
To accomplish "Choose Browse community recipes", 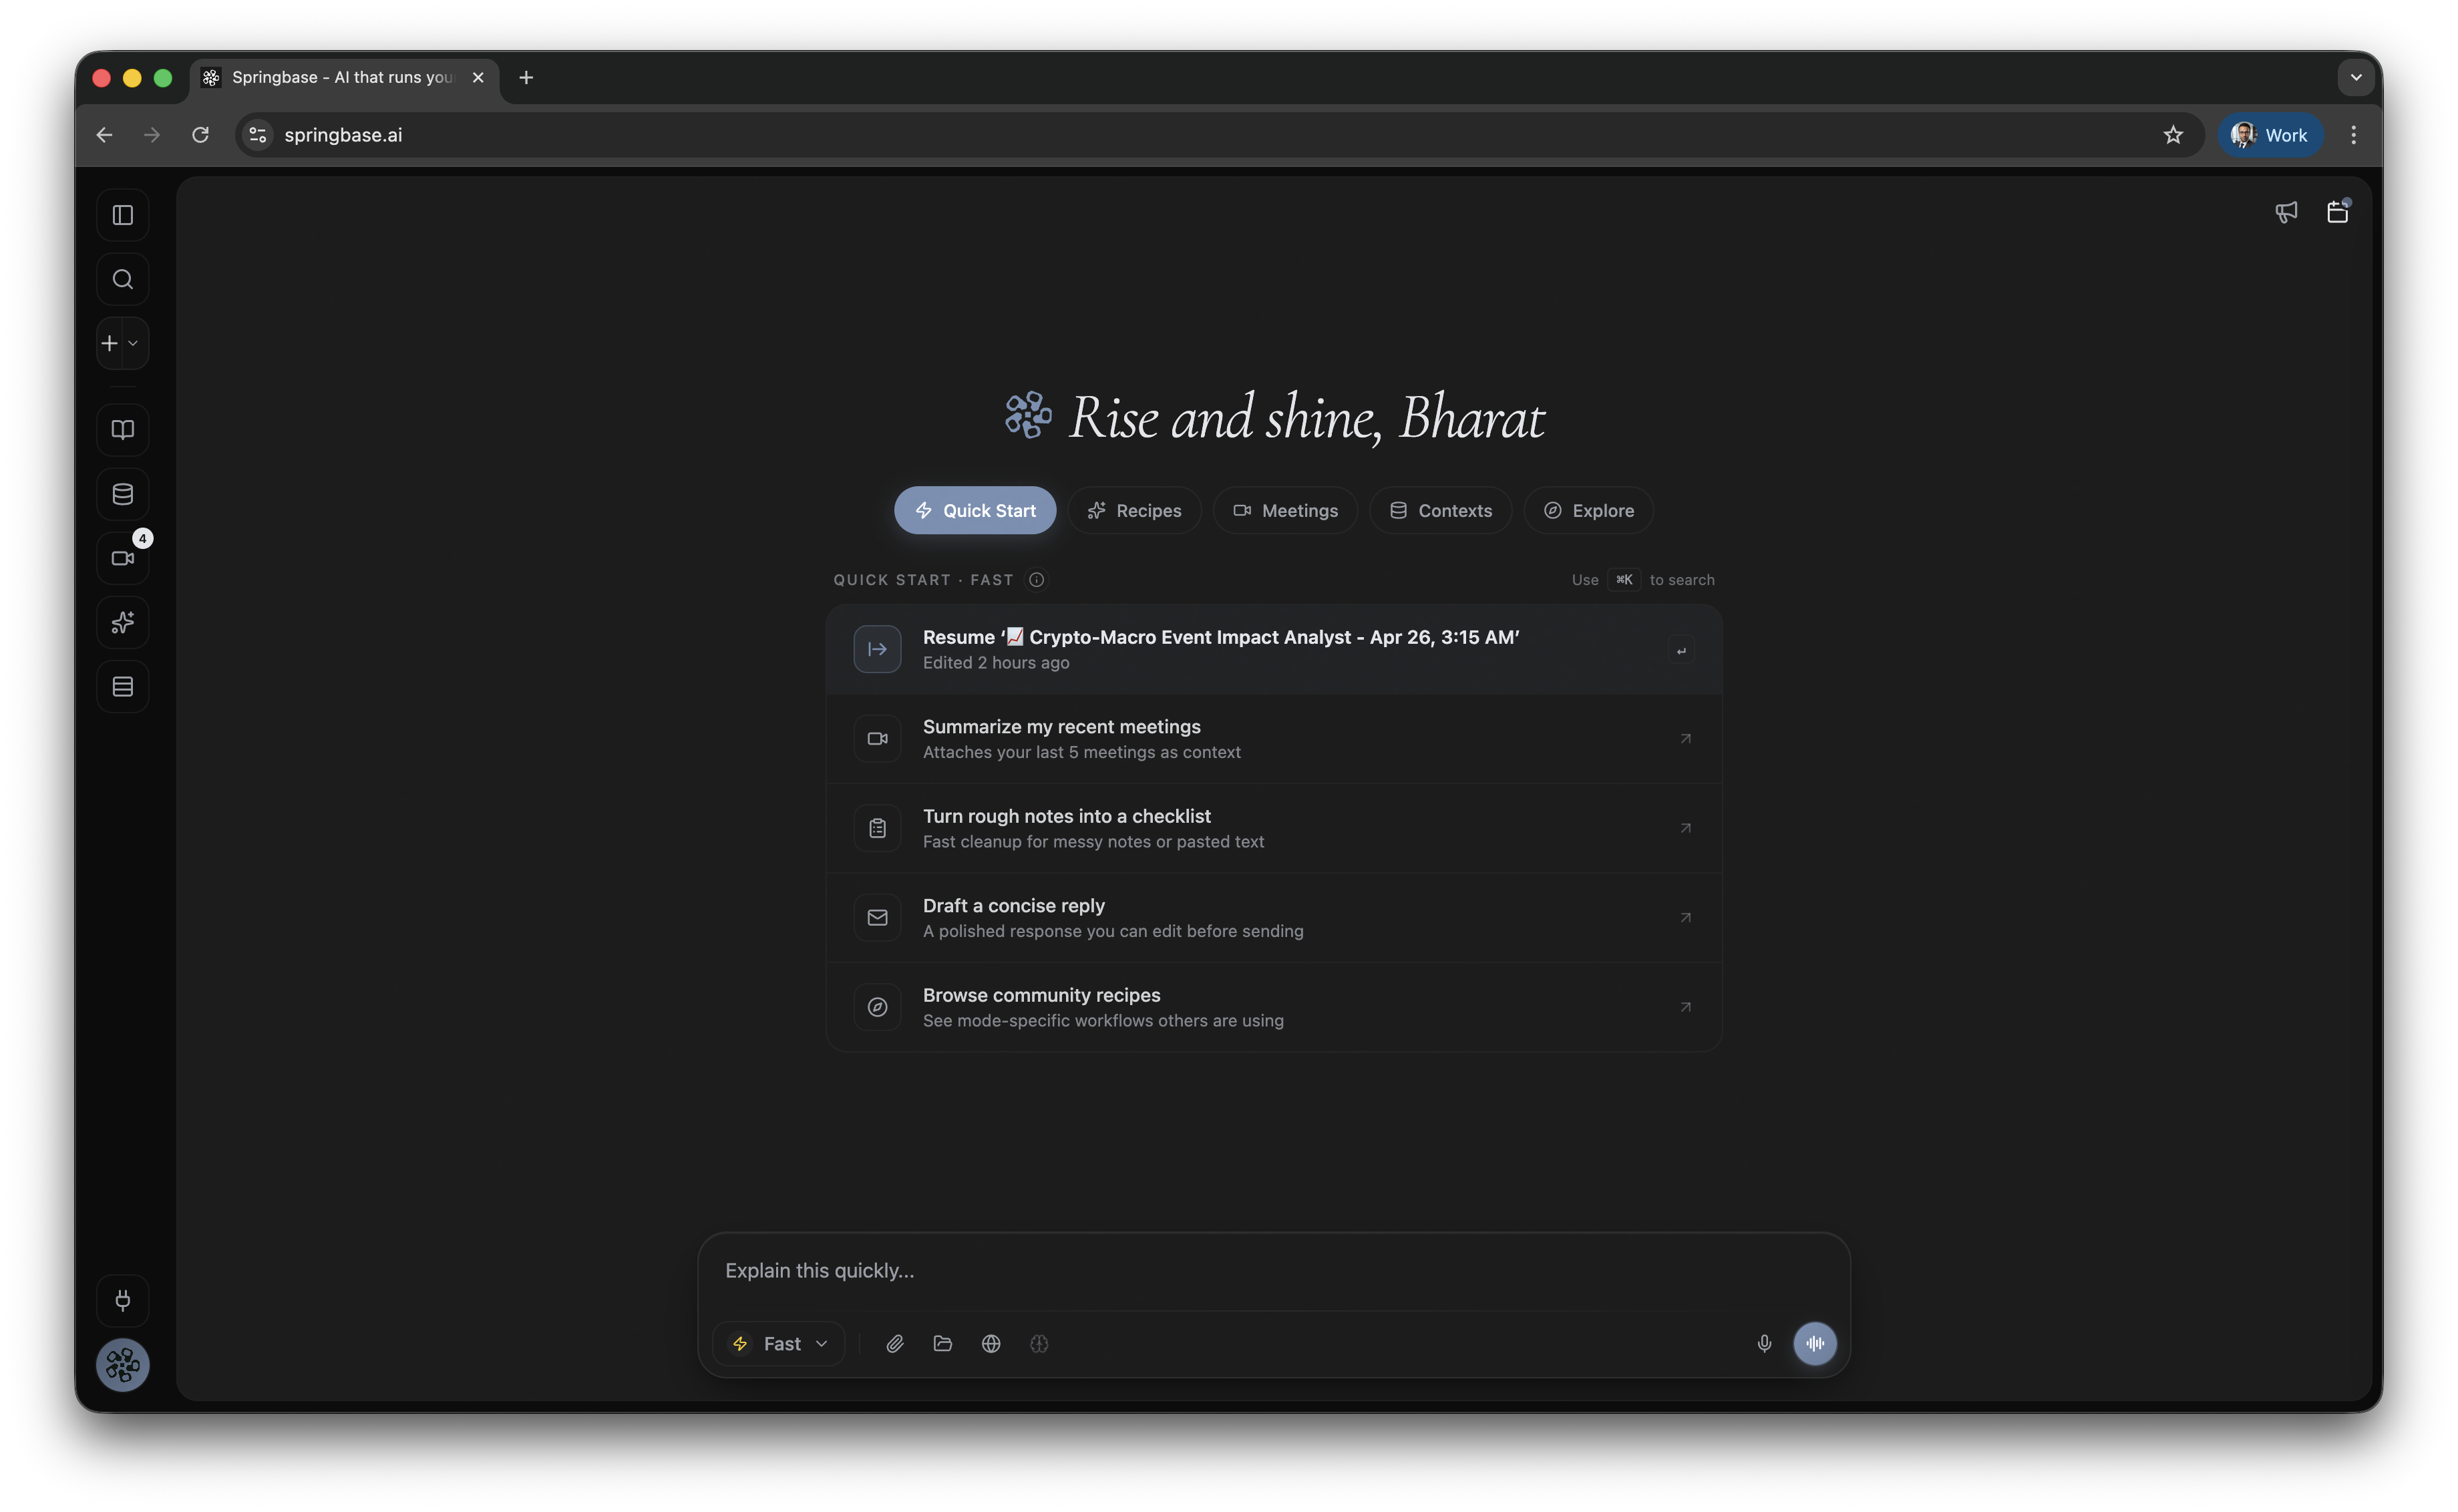I will pos(1273,1007).
